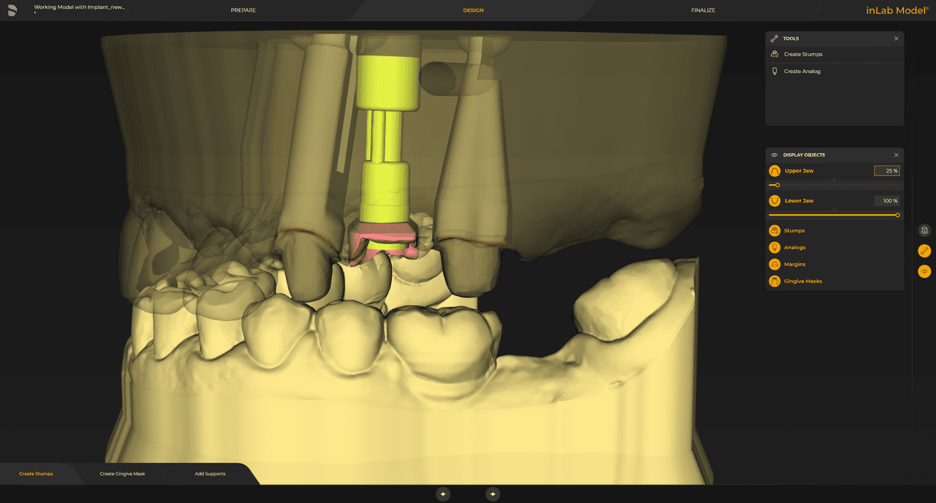Select the Create Stumps tool

point(803,53)
